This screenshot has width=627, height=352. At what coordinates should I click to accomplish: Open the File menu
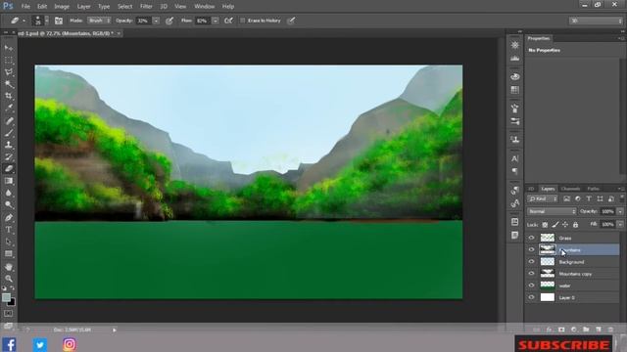pyautogui.click(x=25, y=7)
